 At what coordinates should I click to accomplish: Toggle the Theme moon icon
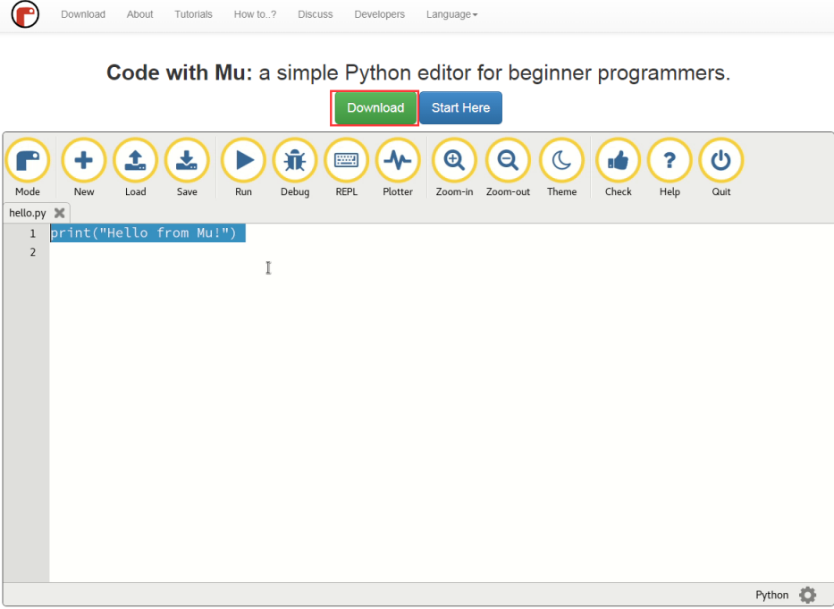561,160
